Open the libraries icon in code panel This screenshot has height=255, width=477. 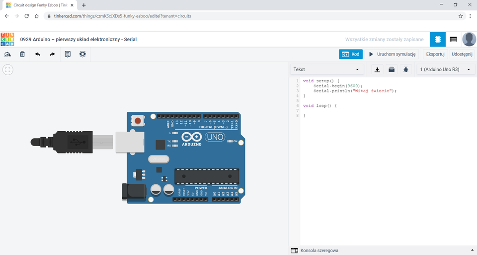(392, 70)
